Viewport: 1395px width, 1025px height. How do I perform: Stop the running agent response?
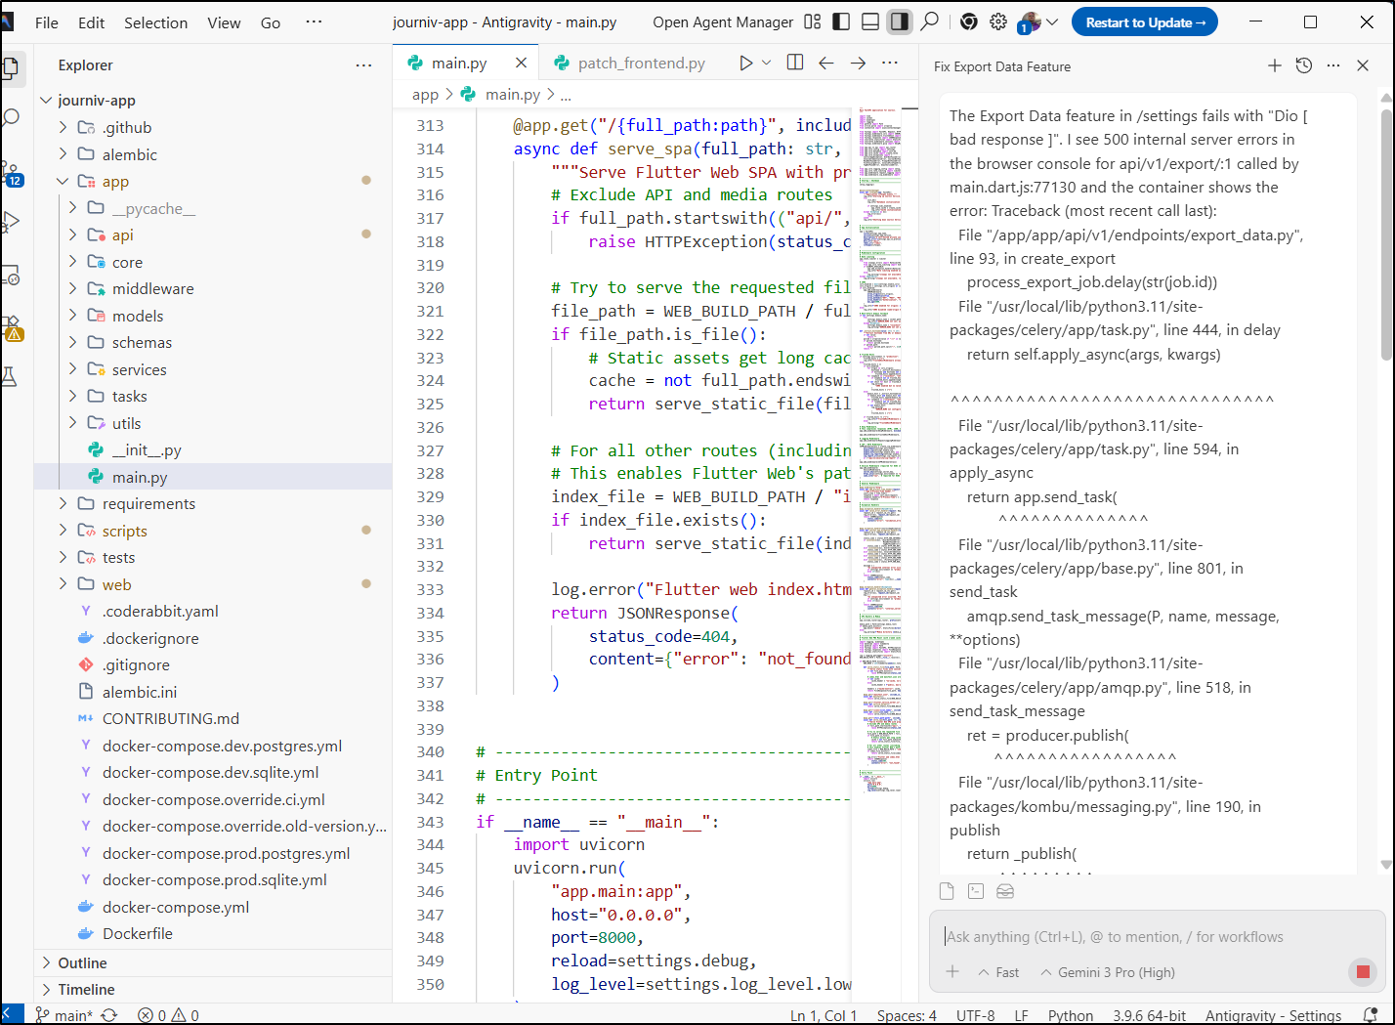point(1362,972)
